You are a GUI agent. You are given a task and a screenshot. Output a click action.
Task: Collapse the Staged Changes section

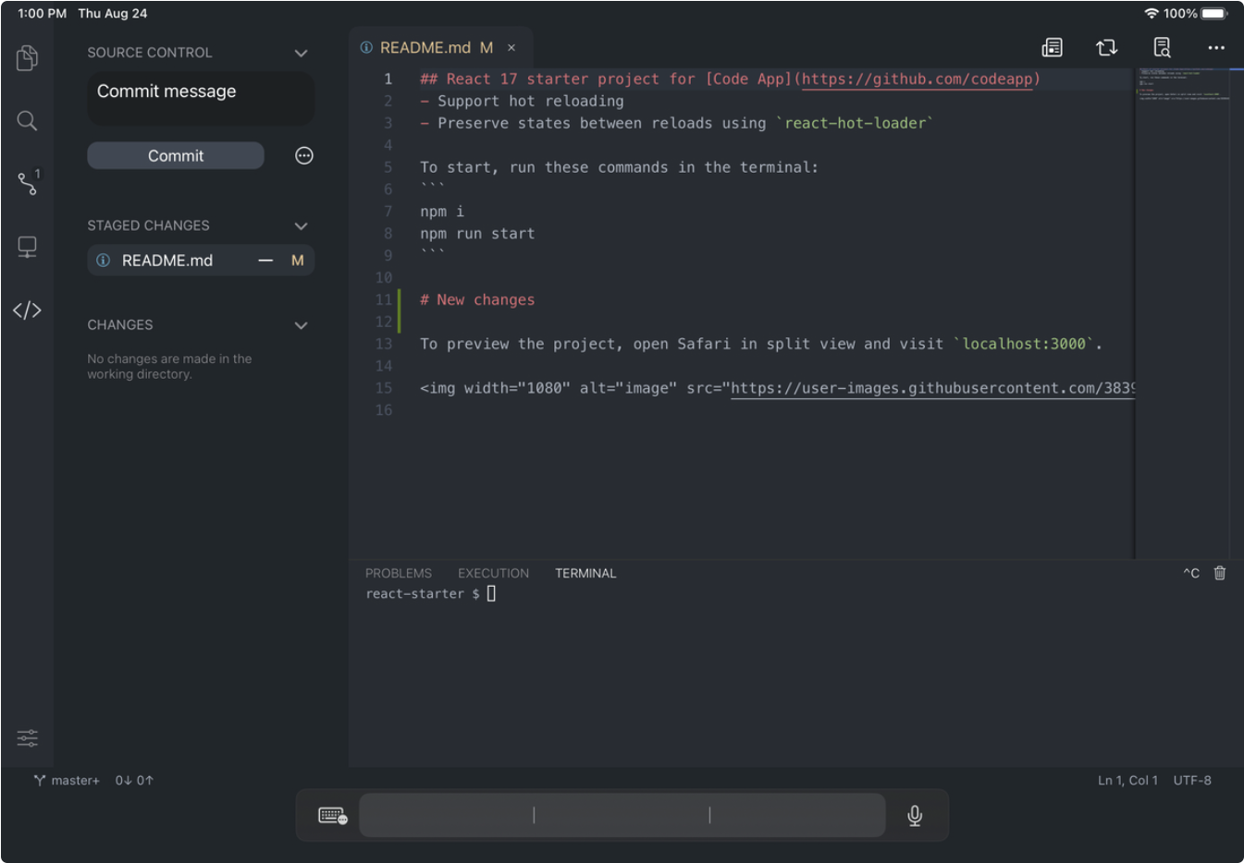(301, 225)
